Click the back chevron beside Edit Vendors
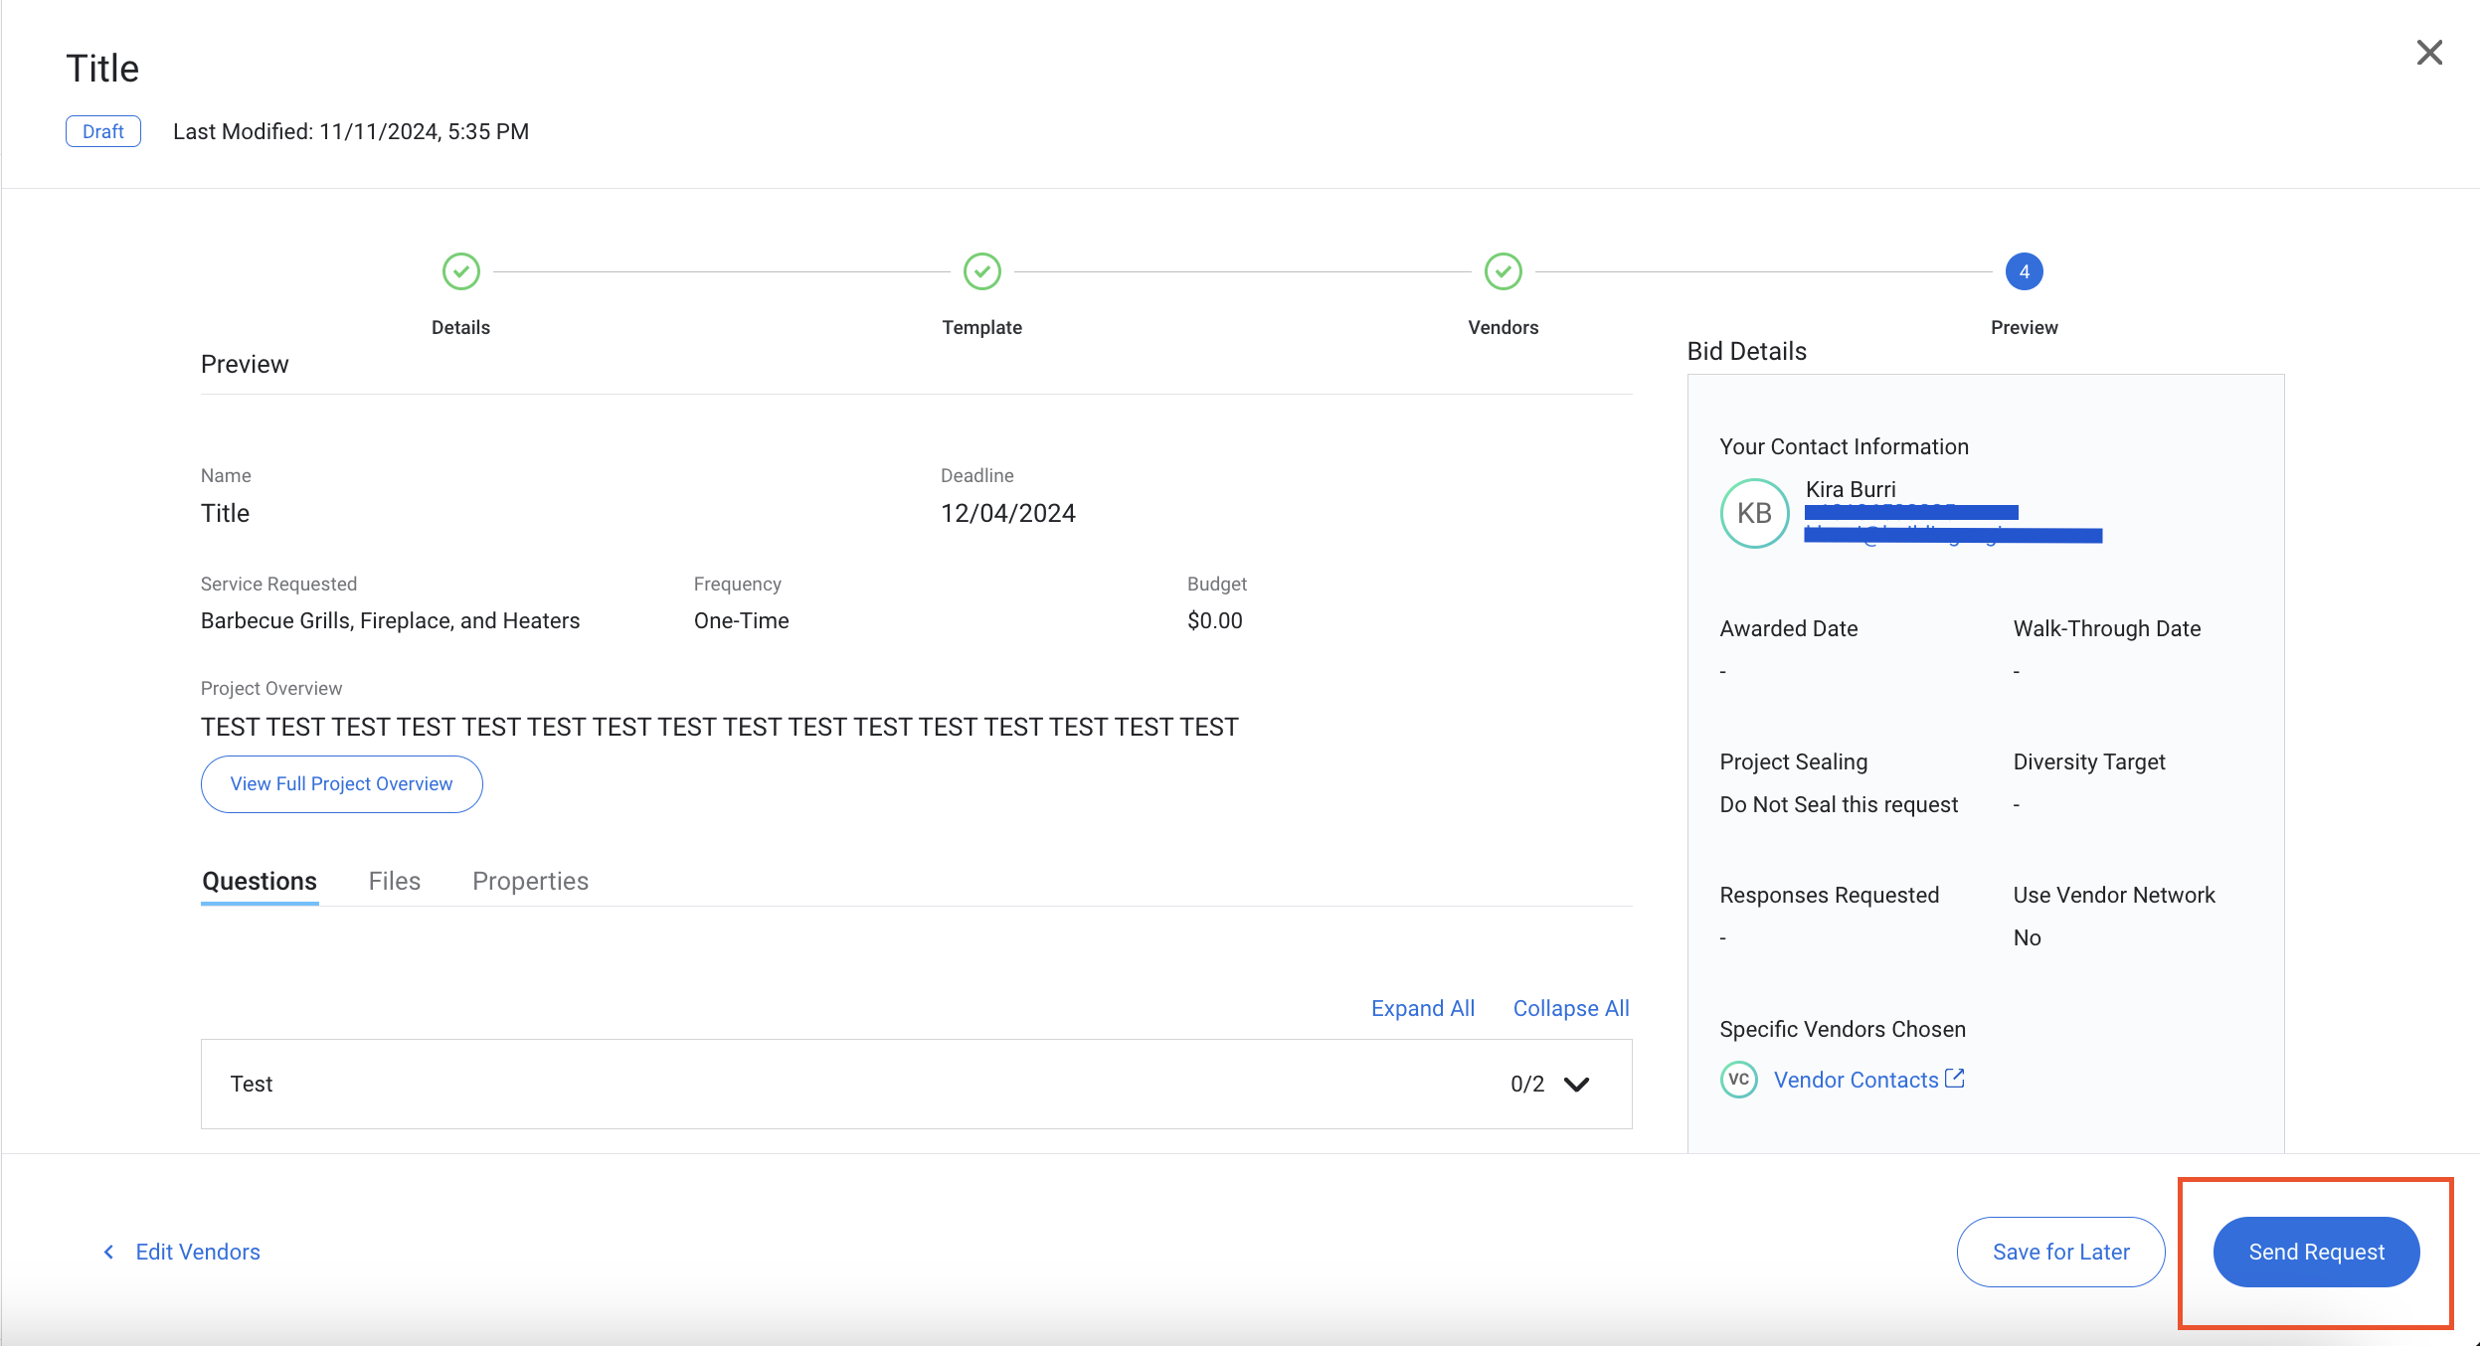 point(109,1252)
